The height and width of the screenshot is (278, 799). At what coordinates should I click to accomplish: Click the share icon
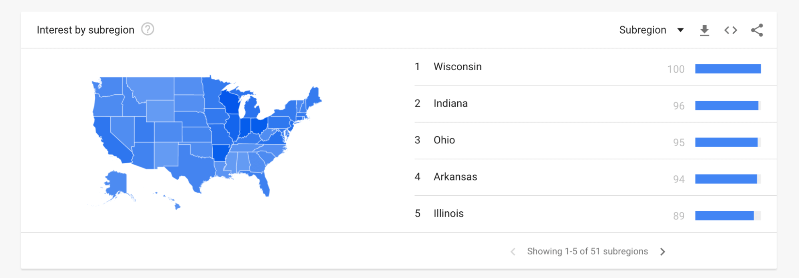click(757, 30)
